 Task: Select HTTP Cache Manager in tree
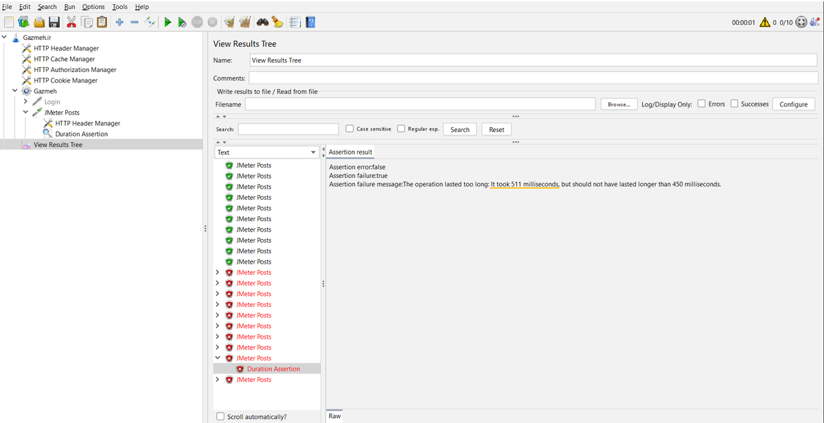point(64,59)
